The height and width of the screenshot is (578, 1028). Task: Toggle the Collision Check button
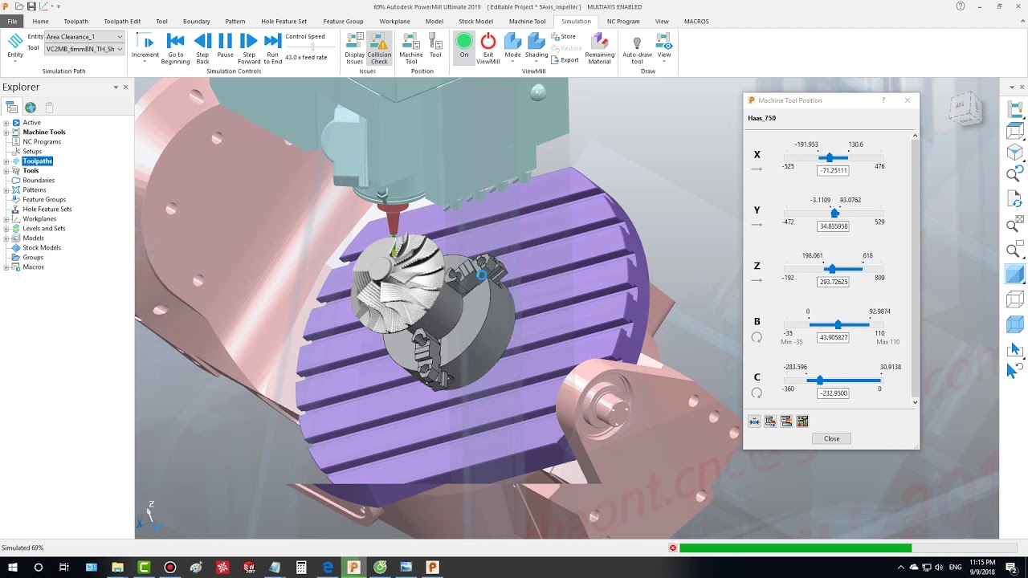pos(379,48)
